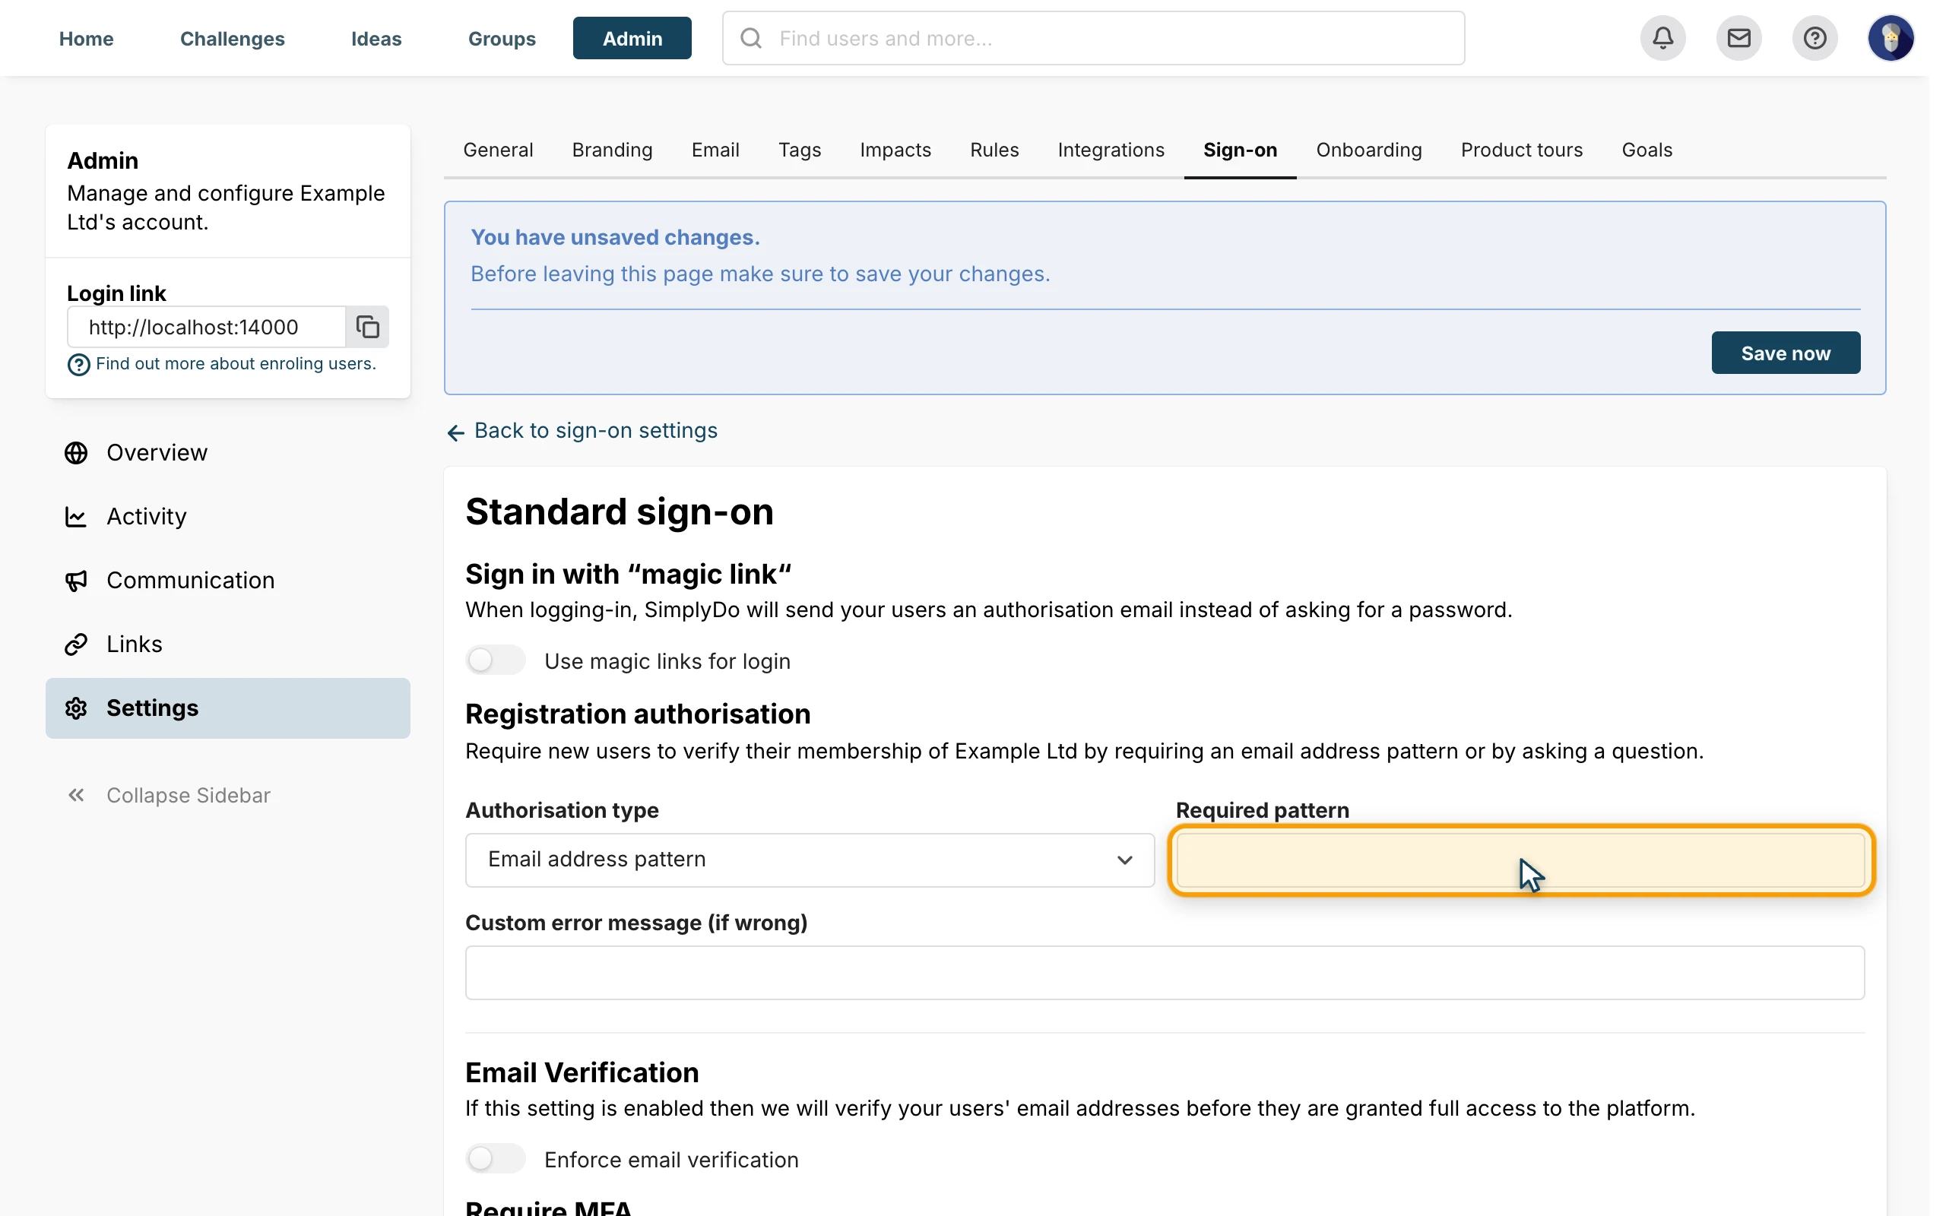The width and height of the screenshot is (1946, 1216).
Task: Click the login link URL field
Action: [207, 327]
